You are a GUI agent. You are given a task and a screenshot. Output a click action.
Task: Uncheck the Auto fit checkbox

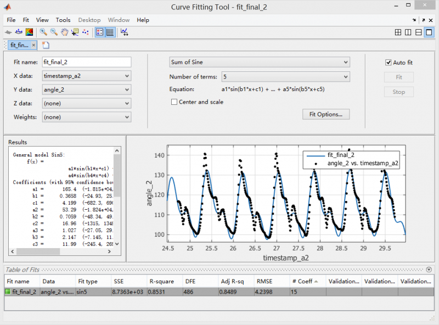[389, 63]
